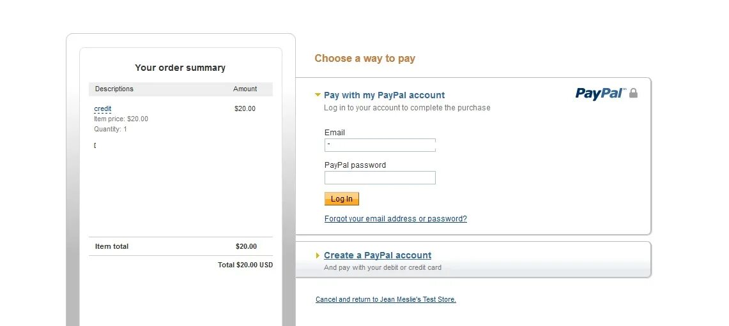Viewport: 729px width, 326px height.
Task: Select the Item total row label
Action: point(112,246)
